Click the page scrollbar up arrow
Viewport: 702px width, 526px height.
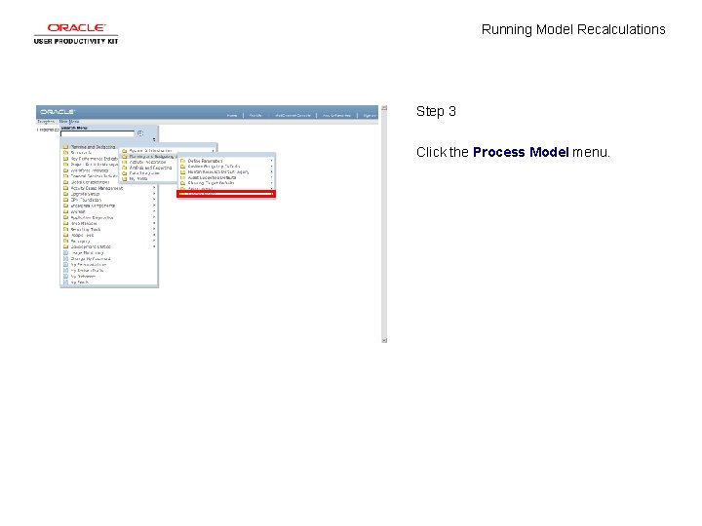click(384, 108)
